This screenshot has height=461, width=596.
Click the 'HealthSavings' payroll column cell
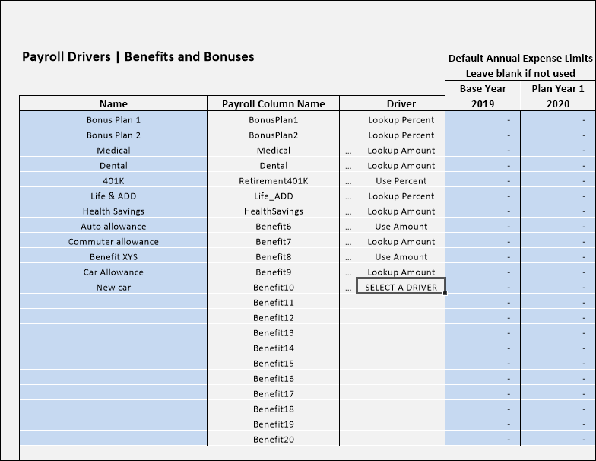click(x=274, y=211)
